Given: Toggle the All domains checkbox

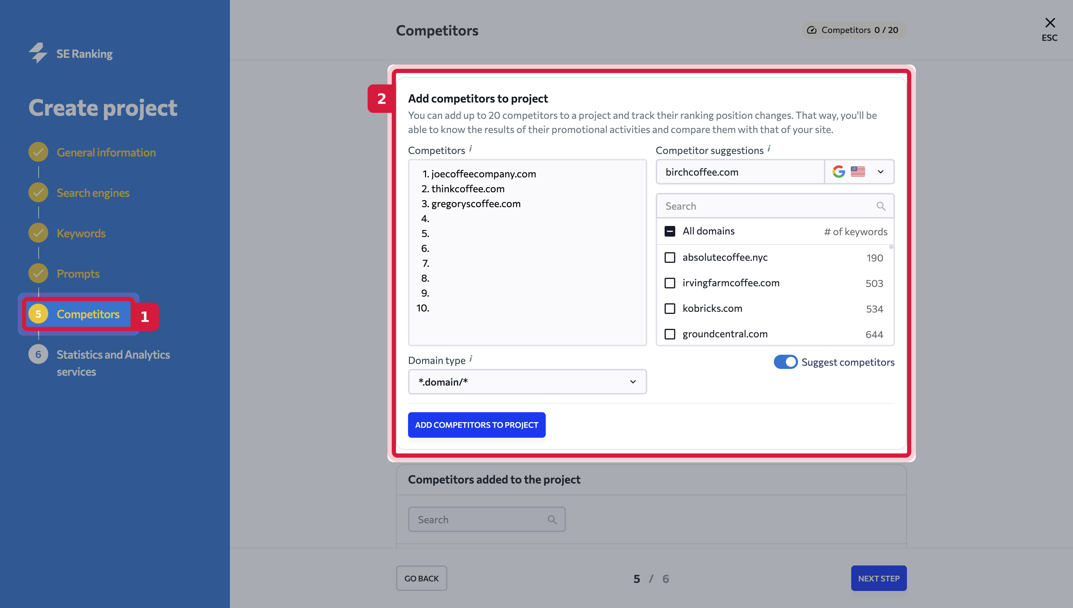Looking at the screenshot, I should [670, 231].
